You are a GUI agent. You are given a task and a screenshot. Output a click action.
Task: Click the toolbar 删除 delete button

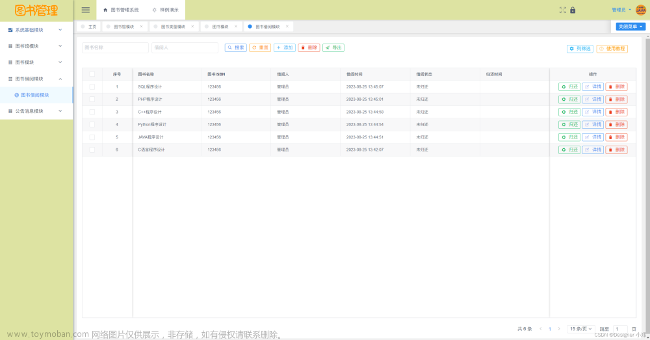click(x=309, y=47)
